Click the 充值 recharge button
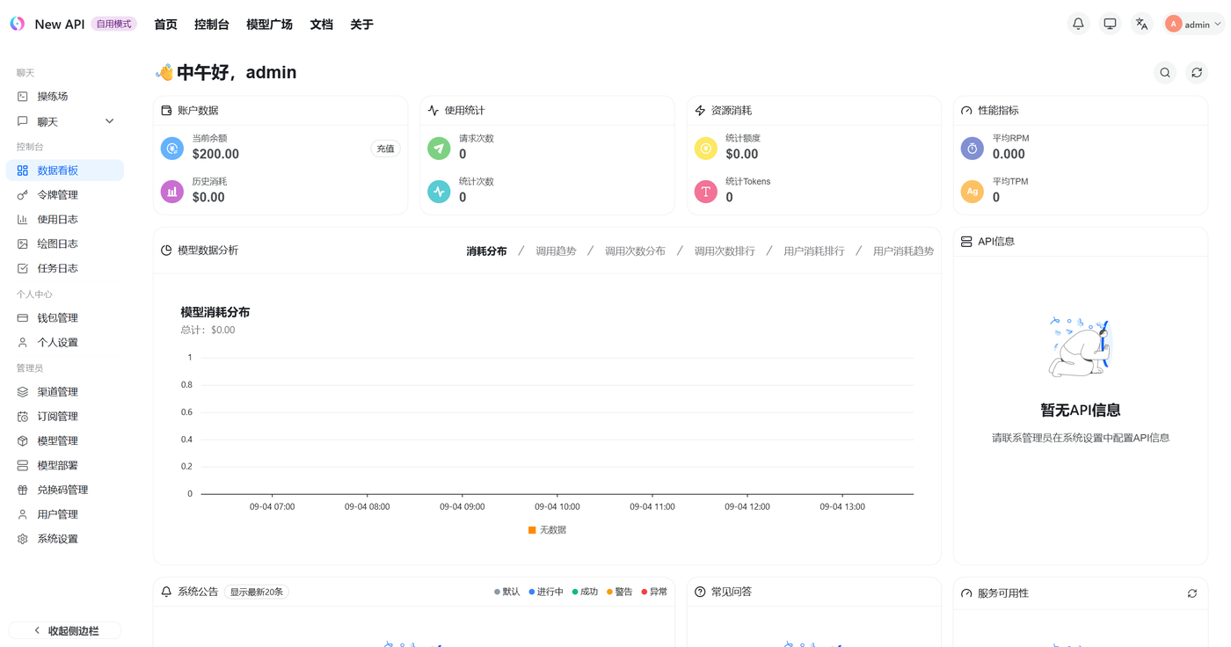The width and height of the screenshot is (1231, 647). (385, 149)
